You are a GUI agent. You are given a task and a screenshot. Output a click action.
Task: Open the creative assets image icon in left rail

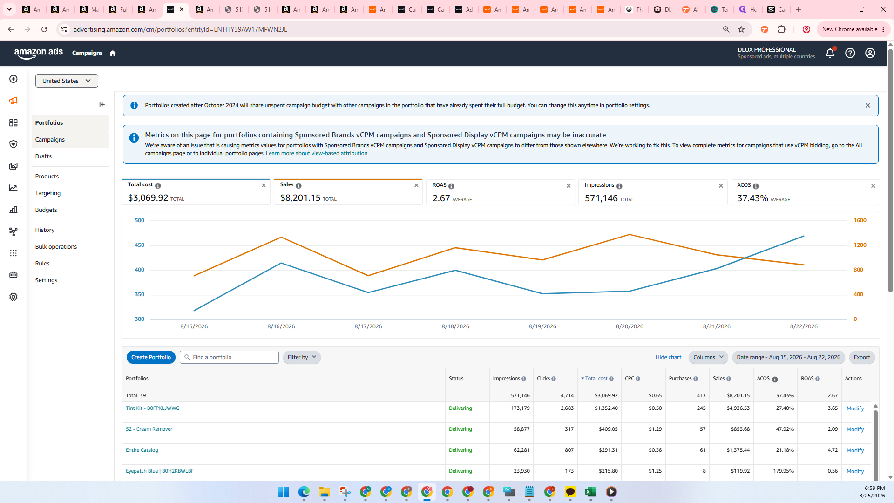tap(14, 166)
